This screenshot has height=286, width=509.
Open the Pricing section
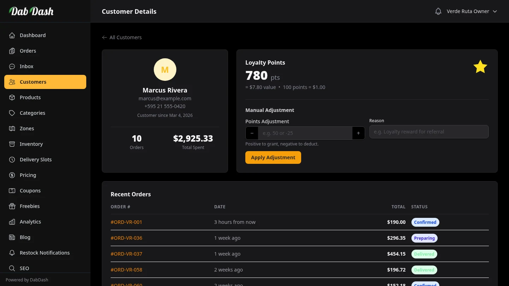pyautogui.click(x=28, y=175)
